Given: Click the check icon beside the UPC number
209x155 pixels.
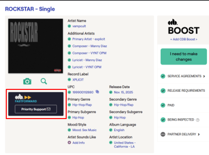Looking at the screenshot, I should pyautogui.click(x=69, y=92).
